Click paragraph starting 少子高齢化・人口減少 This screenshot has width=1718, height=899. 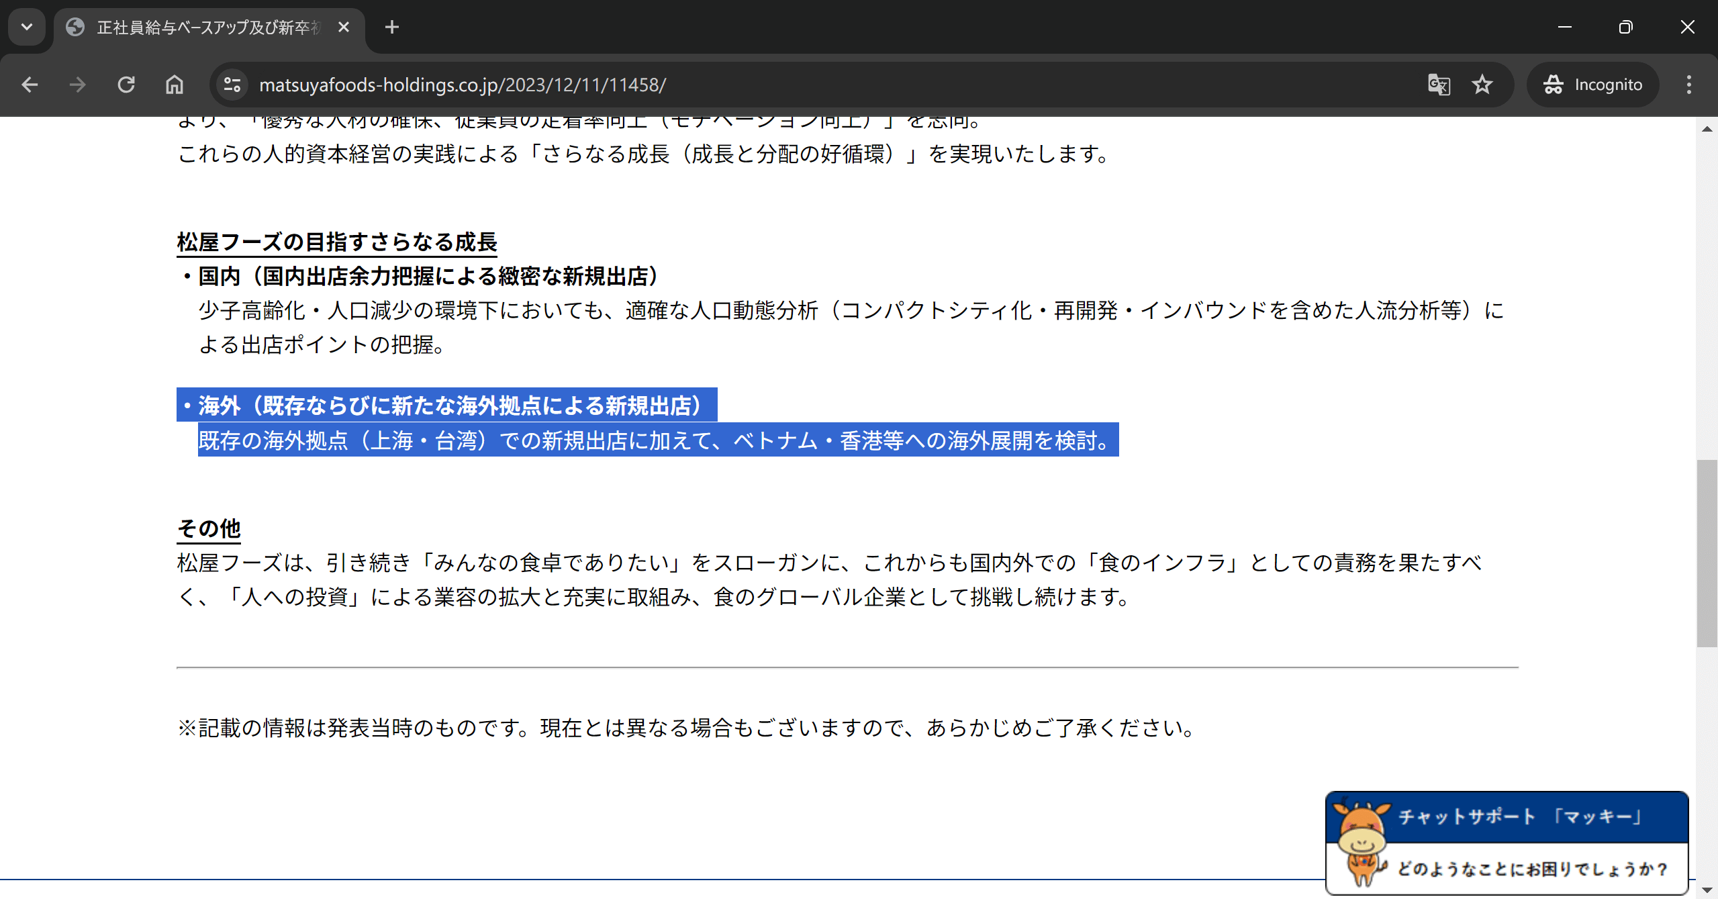(851, 310)
